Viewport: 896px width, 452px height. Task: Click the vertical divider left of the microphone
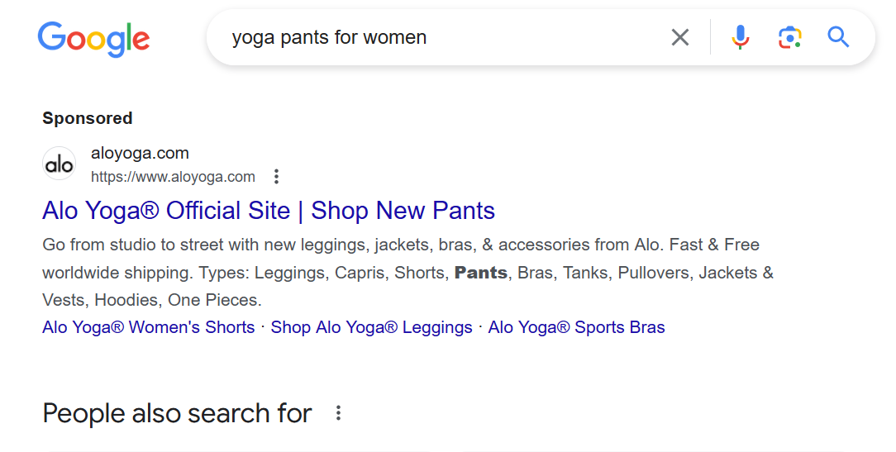coord(710,37)
